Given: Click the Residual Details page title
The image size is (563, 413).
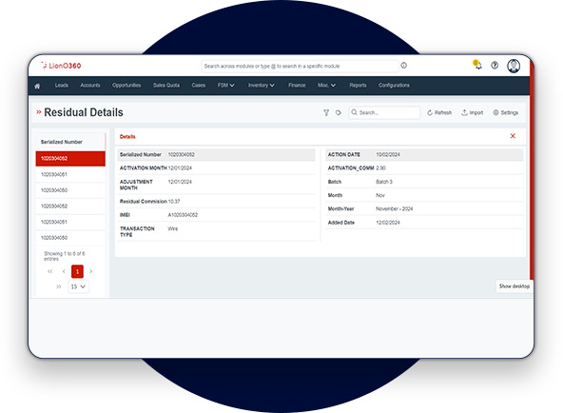Looking at the screenshot, I should pos(84,112).
